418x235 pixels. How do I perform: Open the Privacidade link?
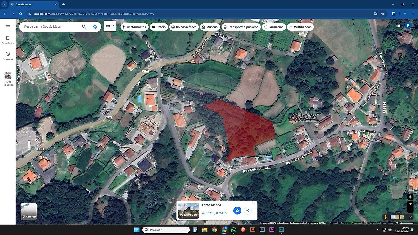pos(357,223)
